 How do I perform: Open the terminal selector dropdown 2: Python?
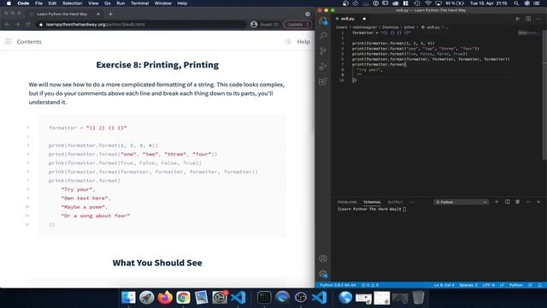point(462,202)
